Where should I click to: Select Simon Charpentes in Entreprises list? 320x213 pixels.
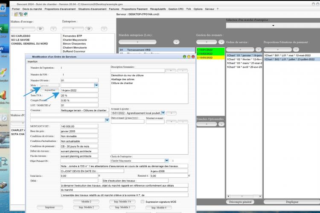(74, 43)
